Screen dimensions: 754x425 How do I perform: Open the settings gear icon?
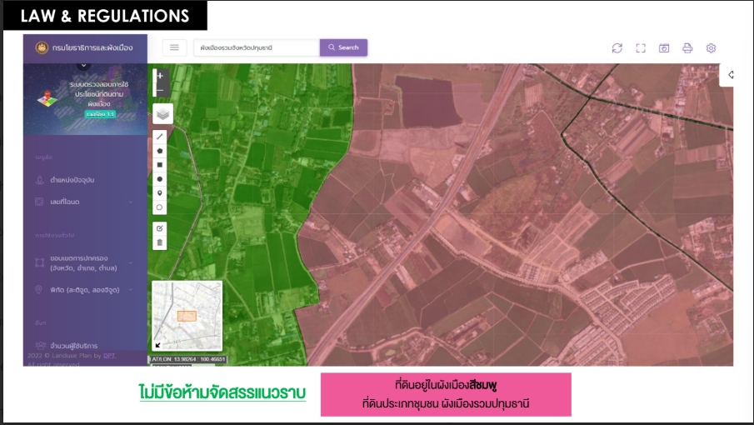[711, 48]
